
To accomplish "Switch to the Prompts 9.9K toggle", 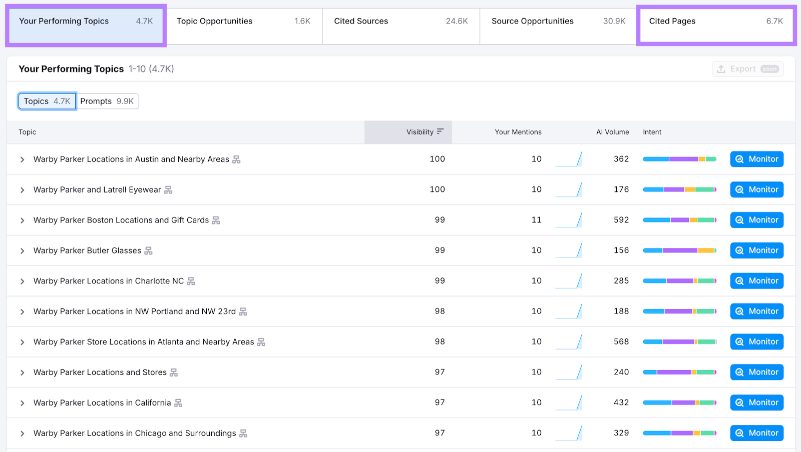I will pos(108,100).
